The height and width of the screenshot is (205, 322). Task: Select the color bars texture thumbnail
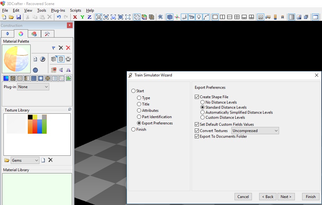pos(37,124)
